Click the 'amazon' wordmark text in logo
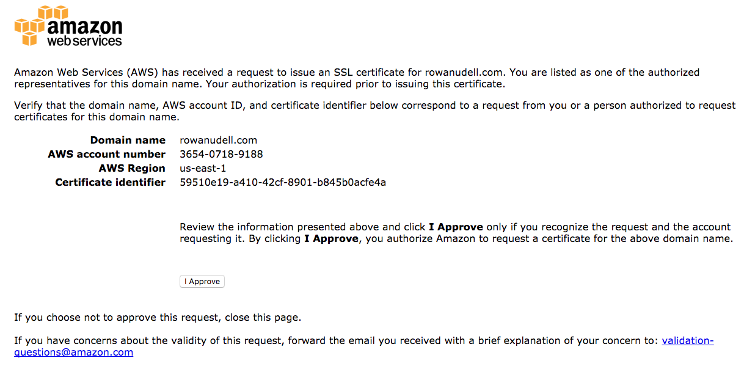Image resolution: width=744 pixels, height=366 pixels. coord(85,26)
